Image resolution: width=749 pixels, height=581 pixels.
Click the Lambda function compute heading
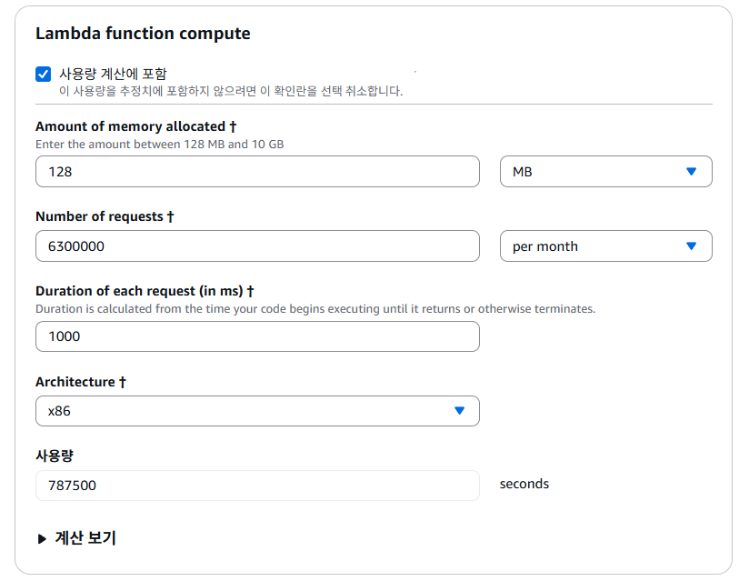click(x=143, y=34)
